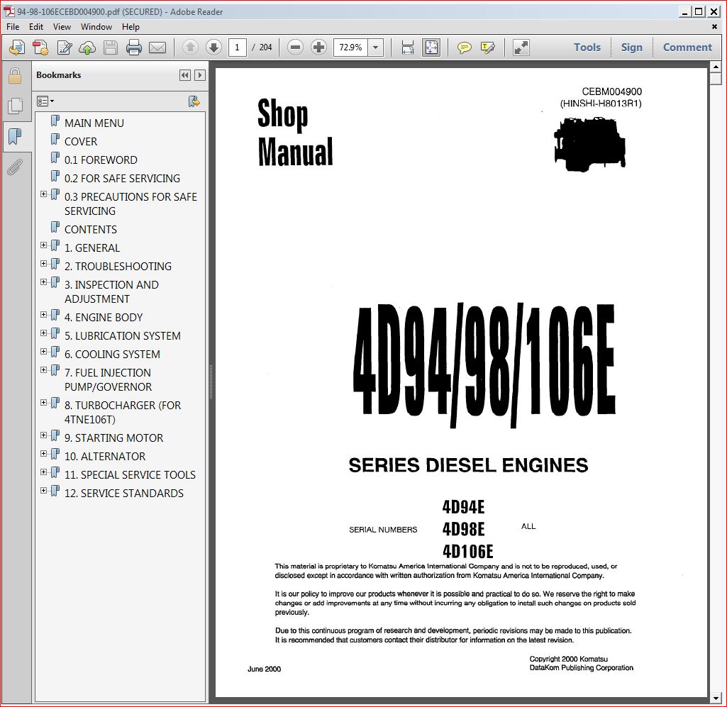Switch to read mode view

click(521, 48)
